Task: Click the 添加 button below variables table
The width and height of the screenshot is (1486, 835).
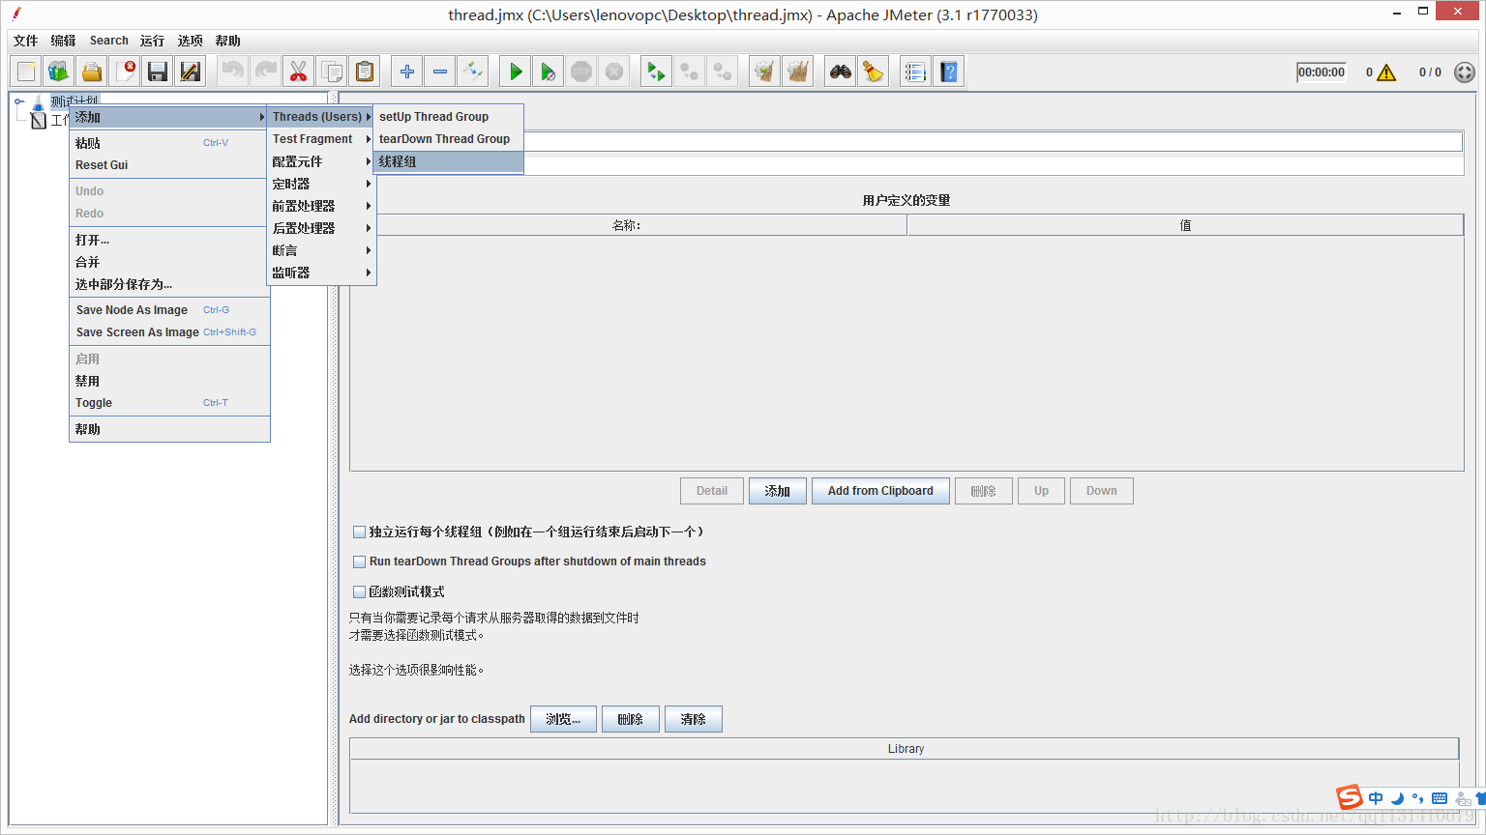Action: (x=778, y=491)
